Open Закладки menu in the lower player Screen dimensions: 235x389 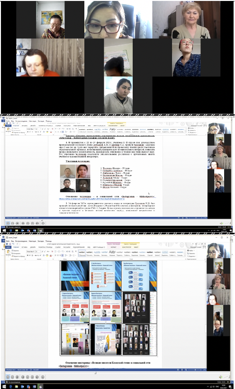tap(41, 241)
